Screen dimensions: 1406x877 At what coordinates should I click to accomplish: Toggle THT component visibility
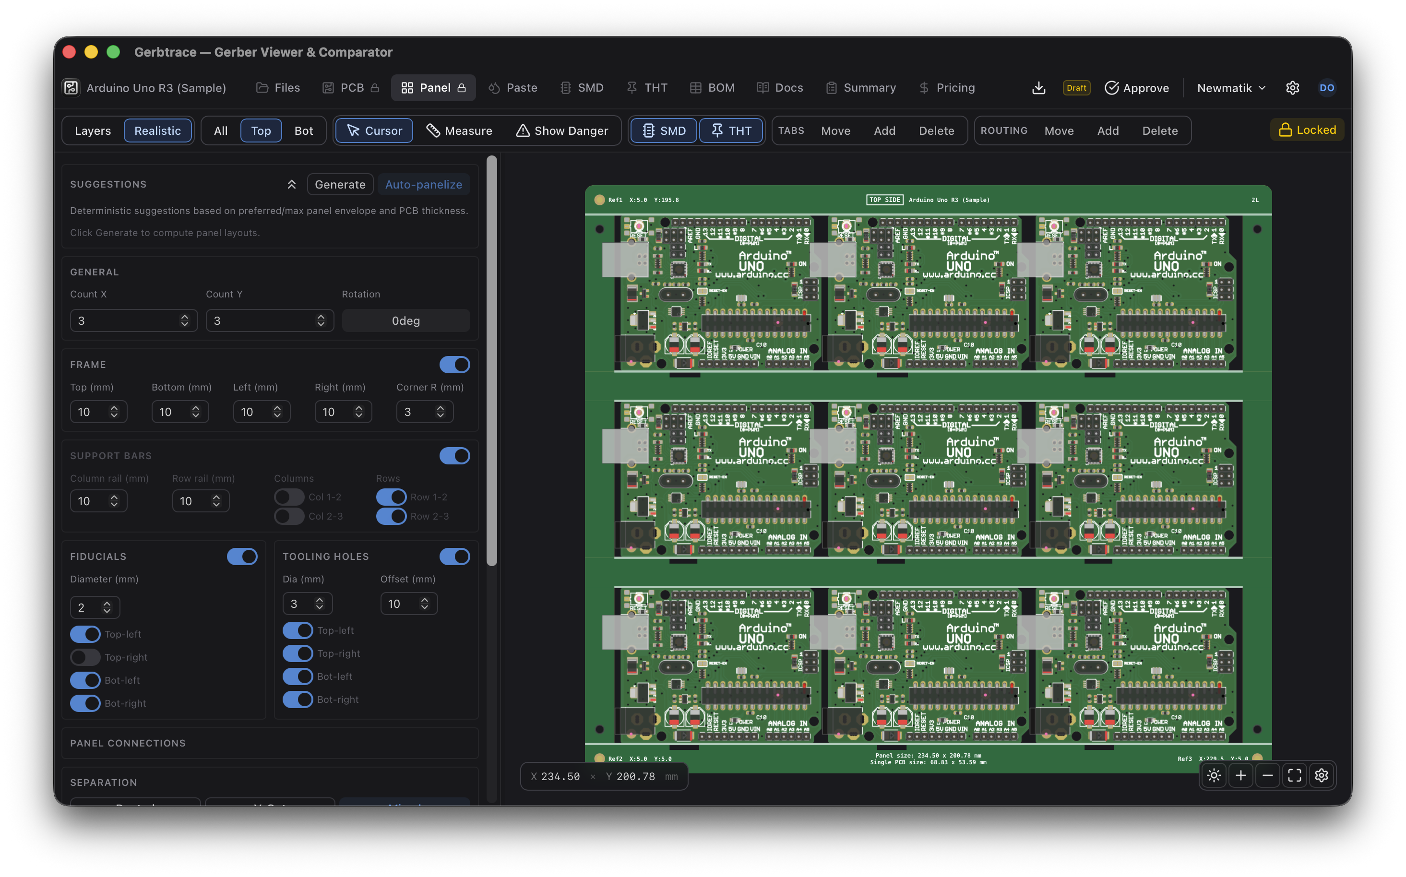[x=731, y=130]
